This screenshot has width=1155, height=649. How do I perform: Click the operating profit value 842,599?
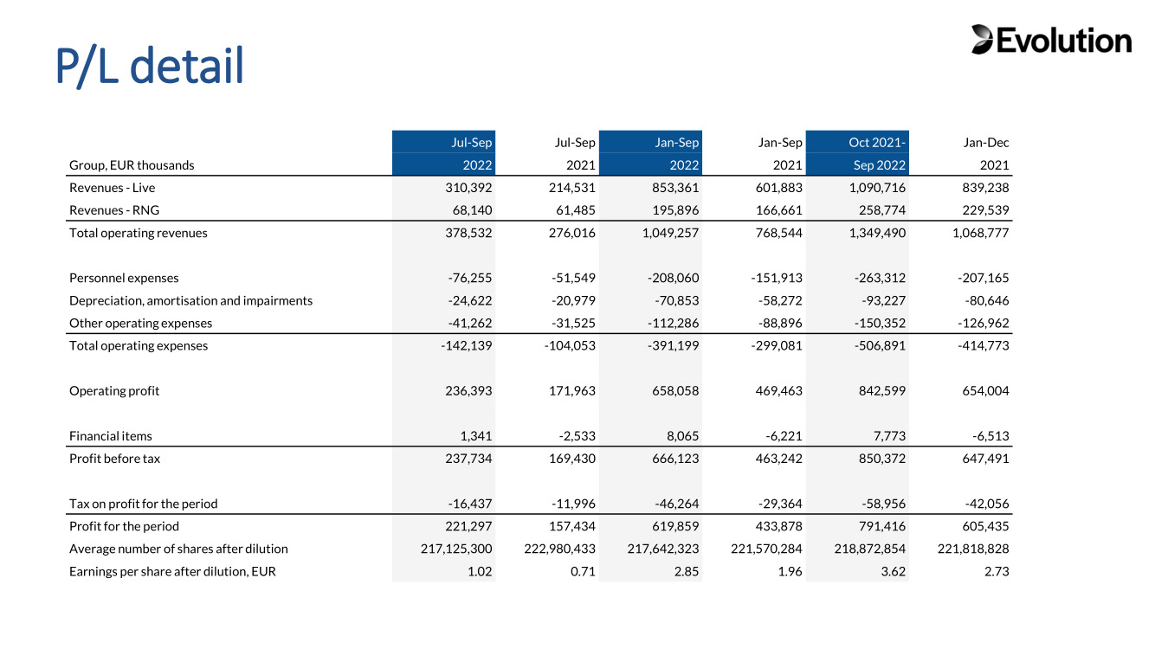(883, 390)
